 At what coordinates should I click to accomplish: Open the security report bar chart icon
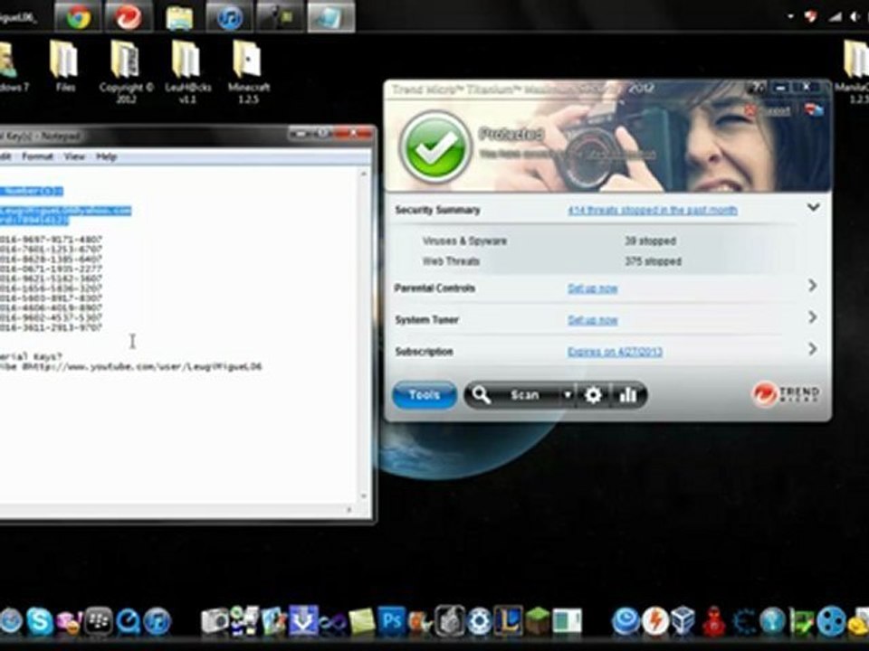(627, 395)
